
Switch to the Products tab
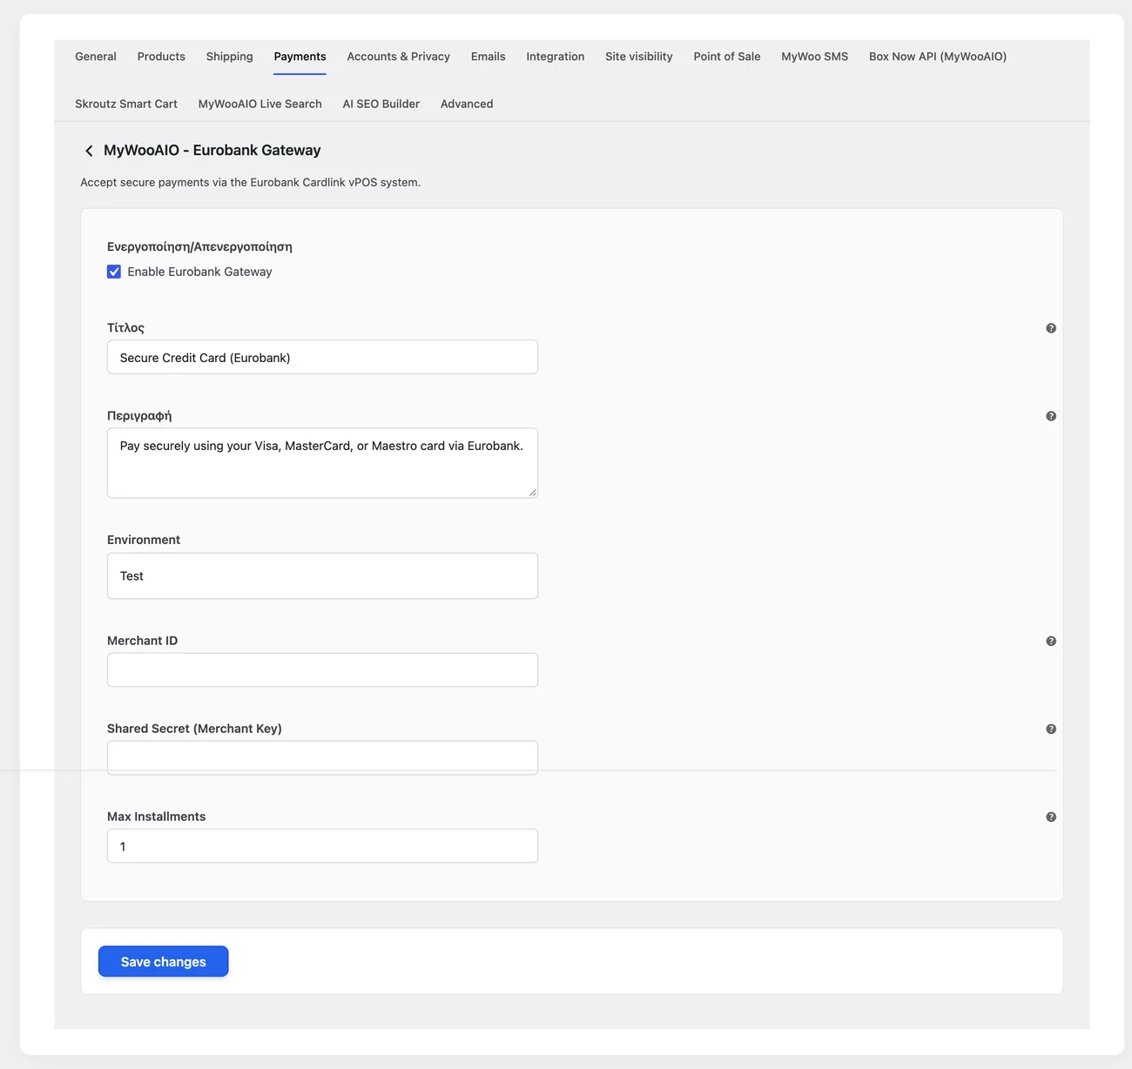[161, 57]
